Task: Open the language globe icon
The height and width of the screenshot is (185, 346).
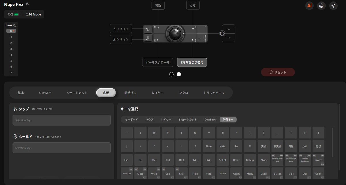Action: point(321,6)
